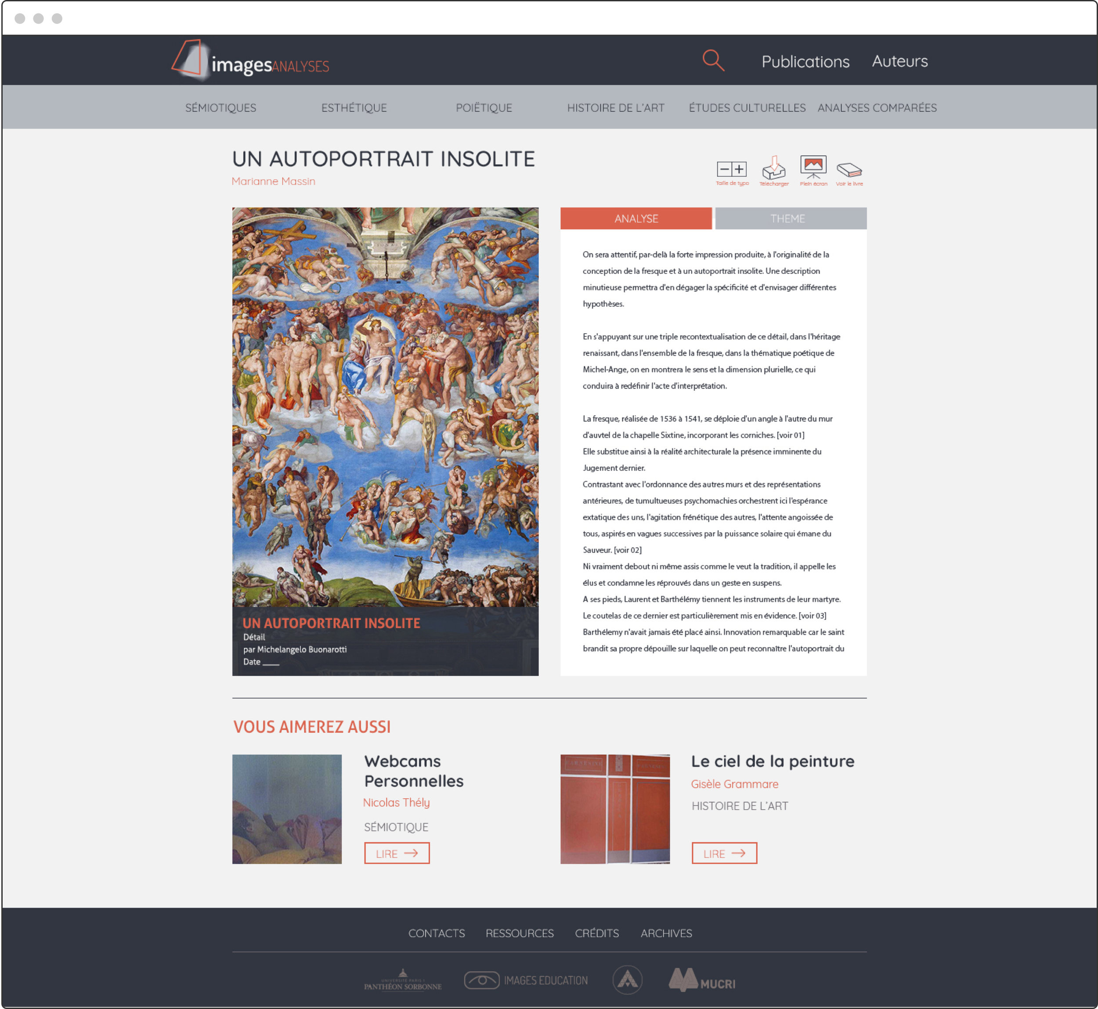
Task: Open the Auteurs menu
Action: point(900,61)
